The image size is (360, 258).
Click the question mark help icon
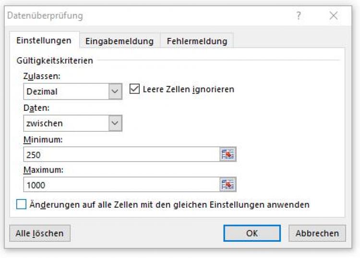tap(299, 16)
